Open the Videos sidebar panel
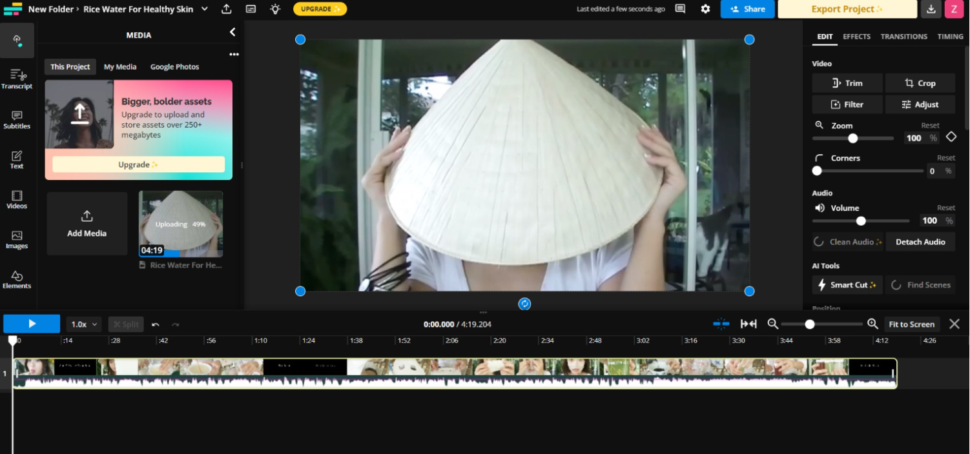 (x=17, y=199)
